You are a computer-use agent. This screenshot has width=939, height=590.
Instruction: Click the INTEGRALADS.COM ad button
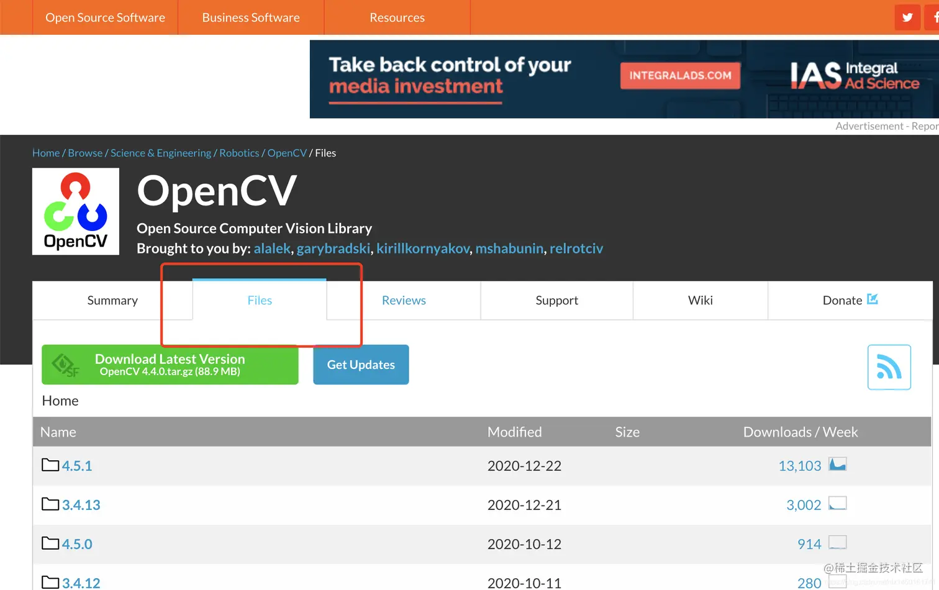(x=680, y=75)
